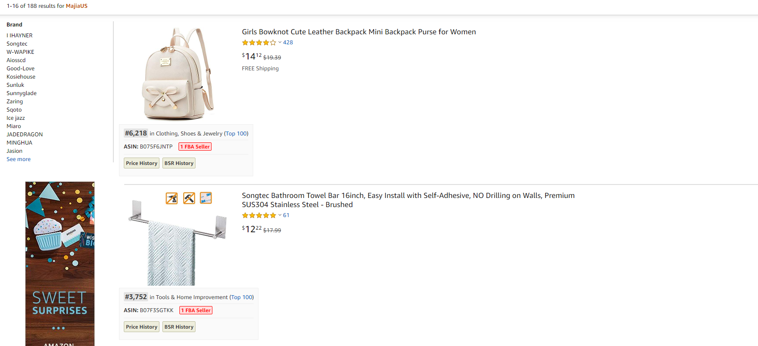The image size is (758, 346).
Task: Open Girls Bowknot Leather Backpack title link
Action: click(359, 32)
